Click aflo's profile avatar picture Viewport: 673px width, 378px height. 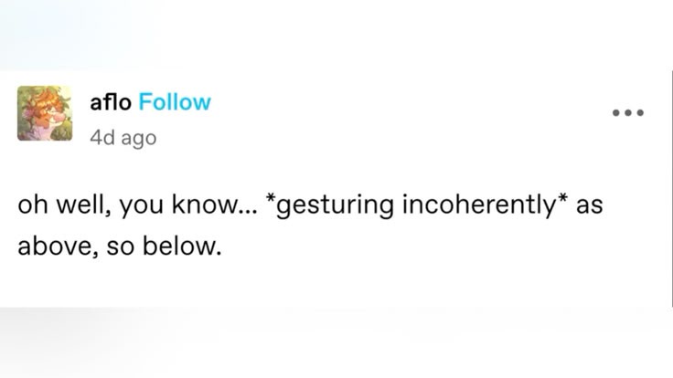coord(45,113)
